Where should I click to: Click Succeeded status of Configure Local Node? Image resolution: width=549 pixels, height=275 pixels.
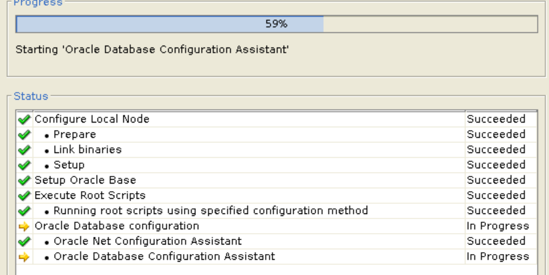pos(496,119)
